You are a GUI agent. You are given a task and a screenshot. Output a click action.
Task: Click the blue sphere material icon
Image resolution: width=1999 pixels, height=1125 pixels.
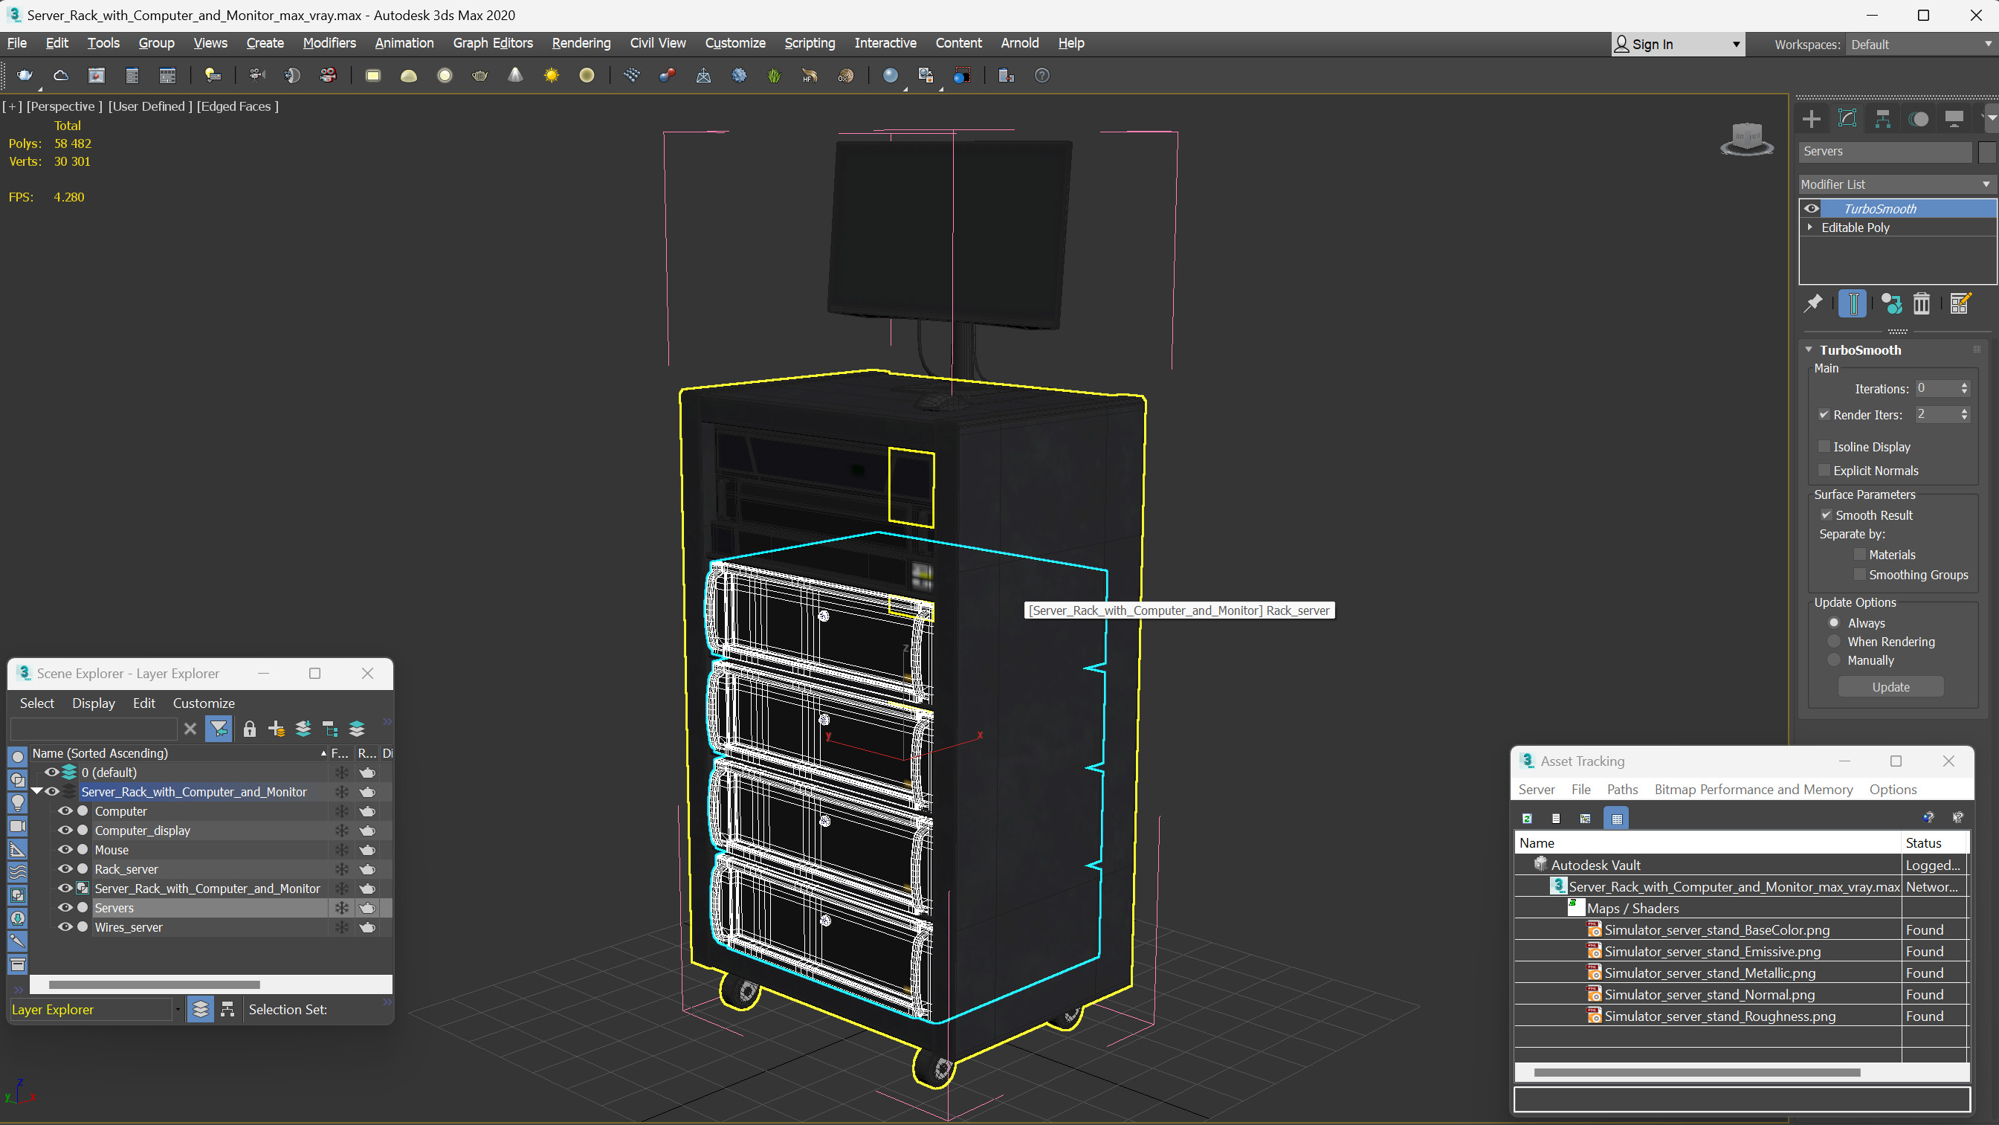pyautogui.click(x=890, y=75)
